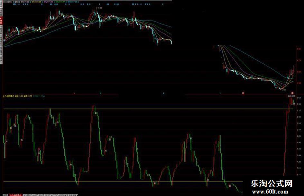This screenshot has width=304, height=196.
Task: Select the MA20 moving average label
Action: [48, 2]
